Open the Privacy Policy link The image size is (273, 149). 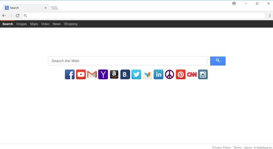221,148
